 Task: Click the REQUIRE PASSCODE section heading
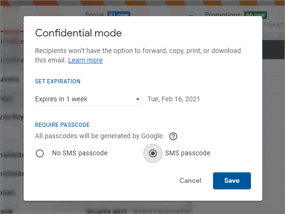click(62, 125)
